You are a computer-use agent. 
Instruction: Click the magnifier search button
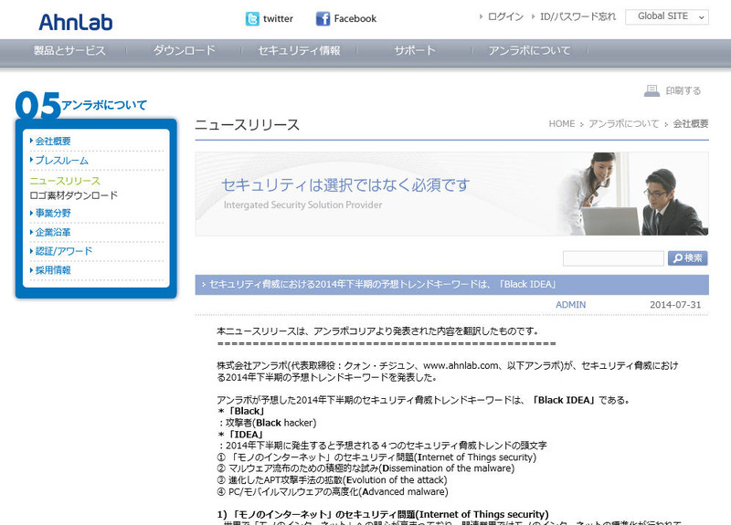[x=687, y=258]
